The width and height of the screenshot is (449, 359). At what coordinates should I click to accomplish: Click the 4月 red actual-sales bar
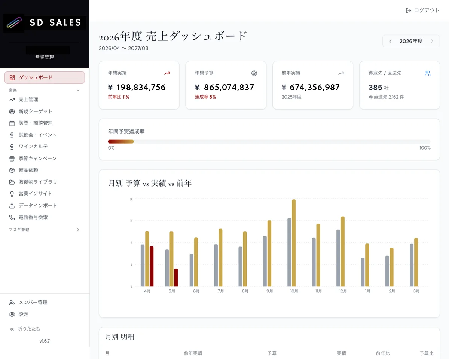152,266
